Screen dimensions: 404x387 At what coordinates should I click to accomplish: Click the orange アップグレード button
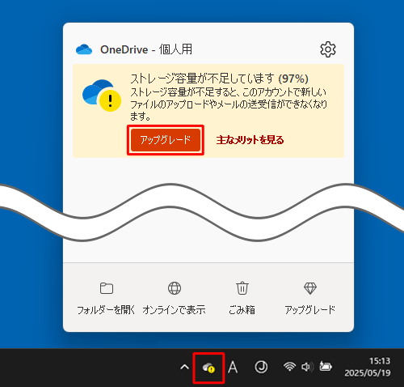[166, 140]
